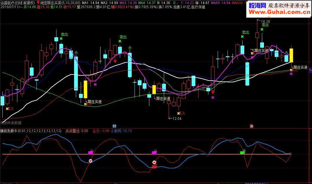Screen dimensions: 312x184
Task: Click the closing price 收15.17
Action: tap(70, 7)
